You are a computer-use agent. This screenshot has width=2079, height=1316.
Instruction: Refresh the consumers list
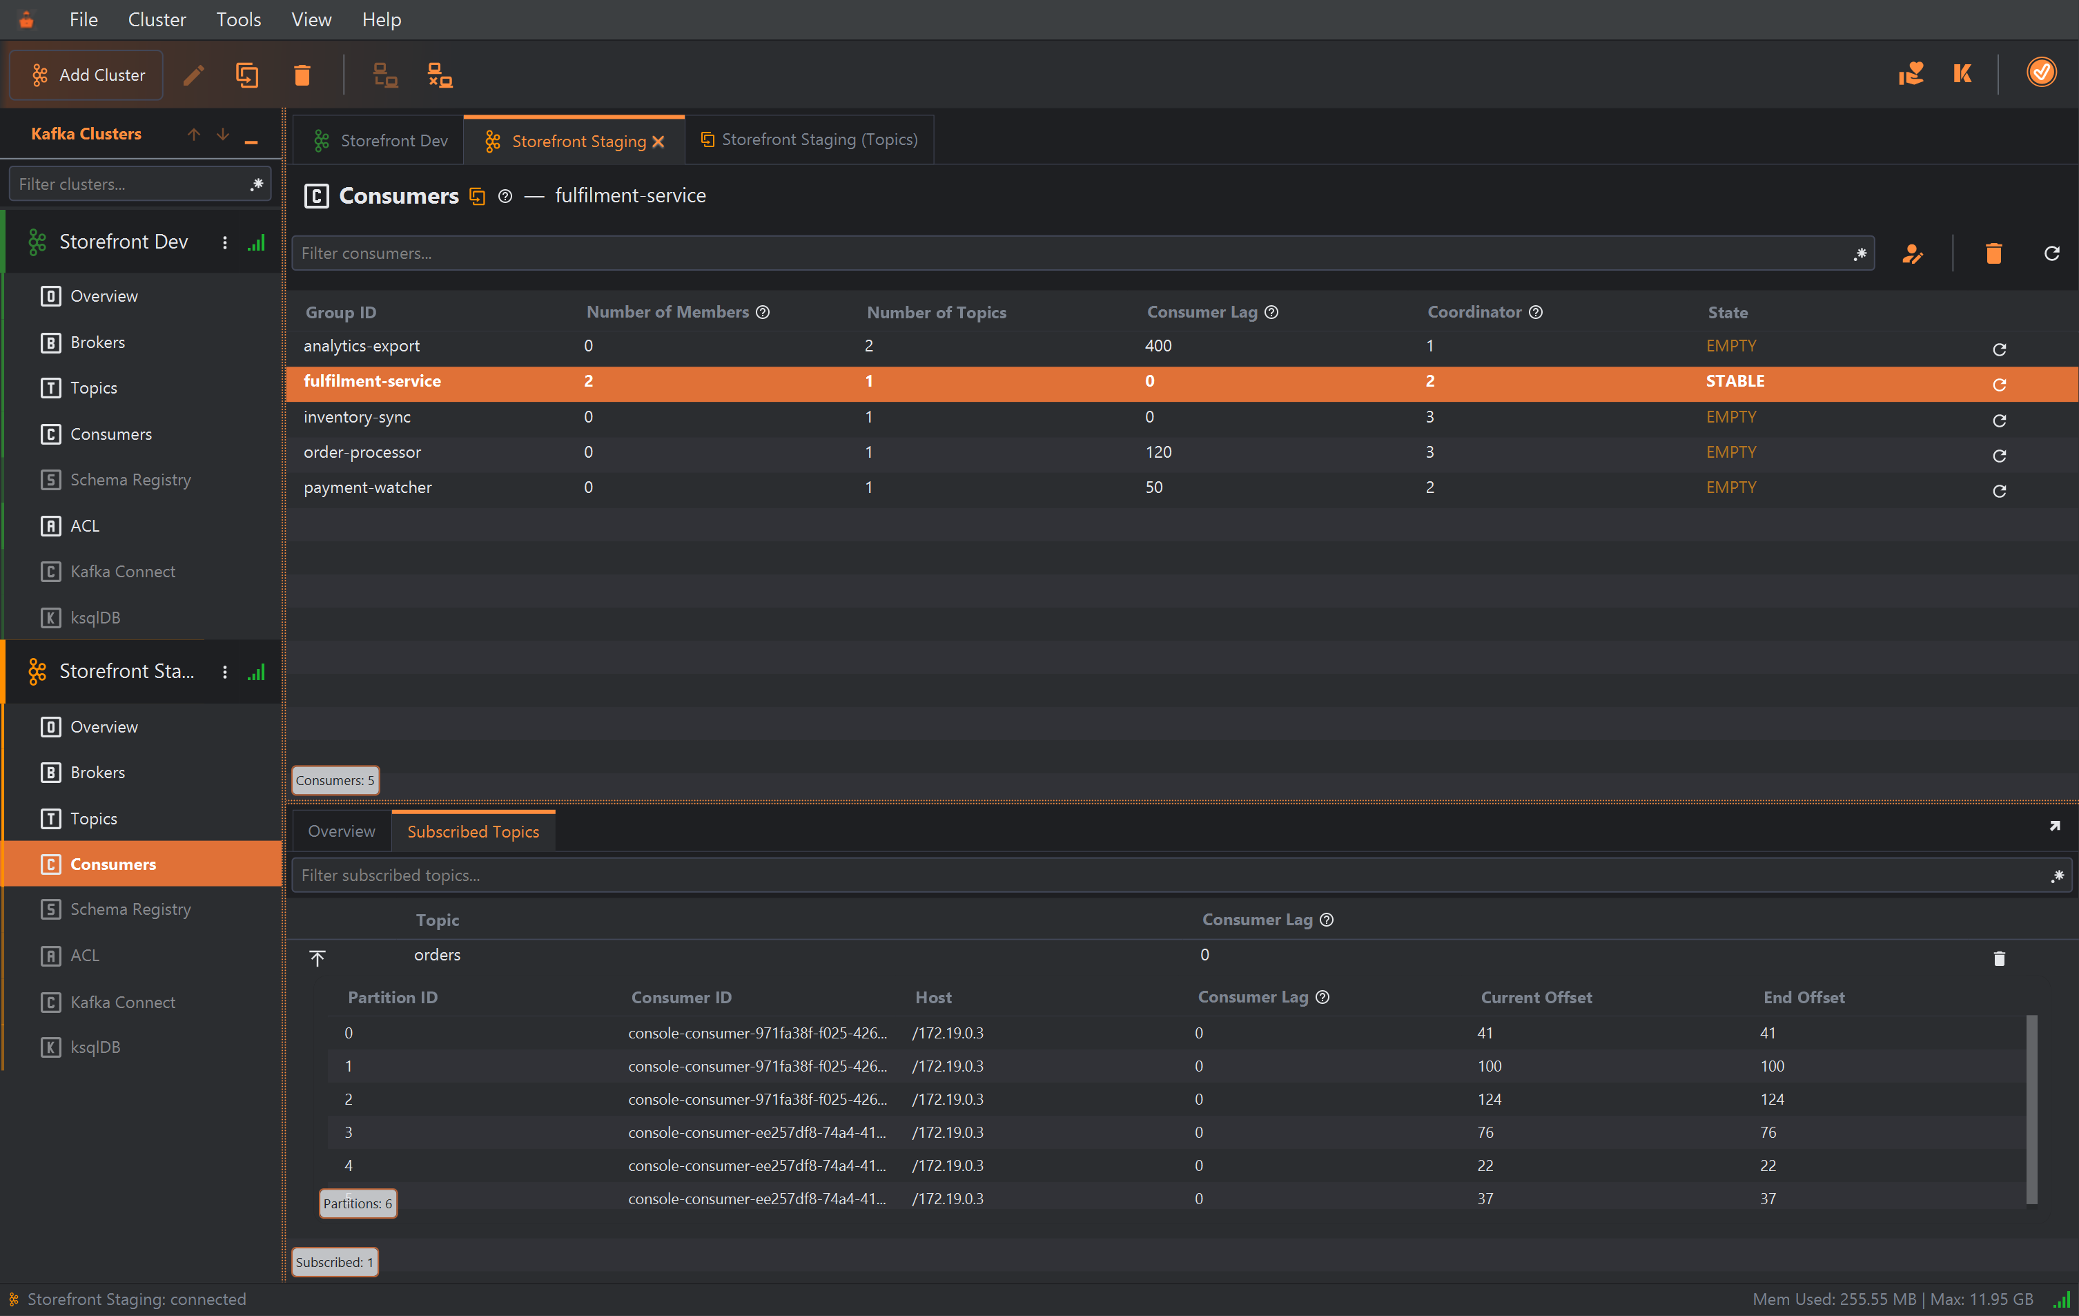click(x=2052, y=253)
